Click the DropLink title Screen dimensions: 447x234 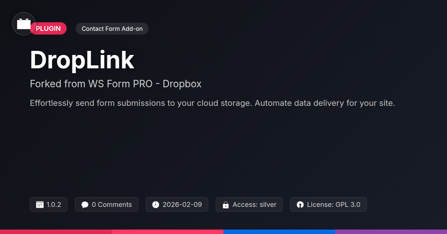tap(82, 60)
